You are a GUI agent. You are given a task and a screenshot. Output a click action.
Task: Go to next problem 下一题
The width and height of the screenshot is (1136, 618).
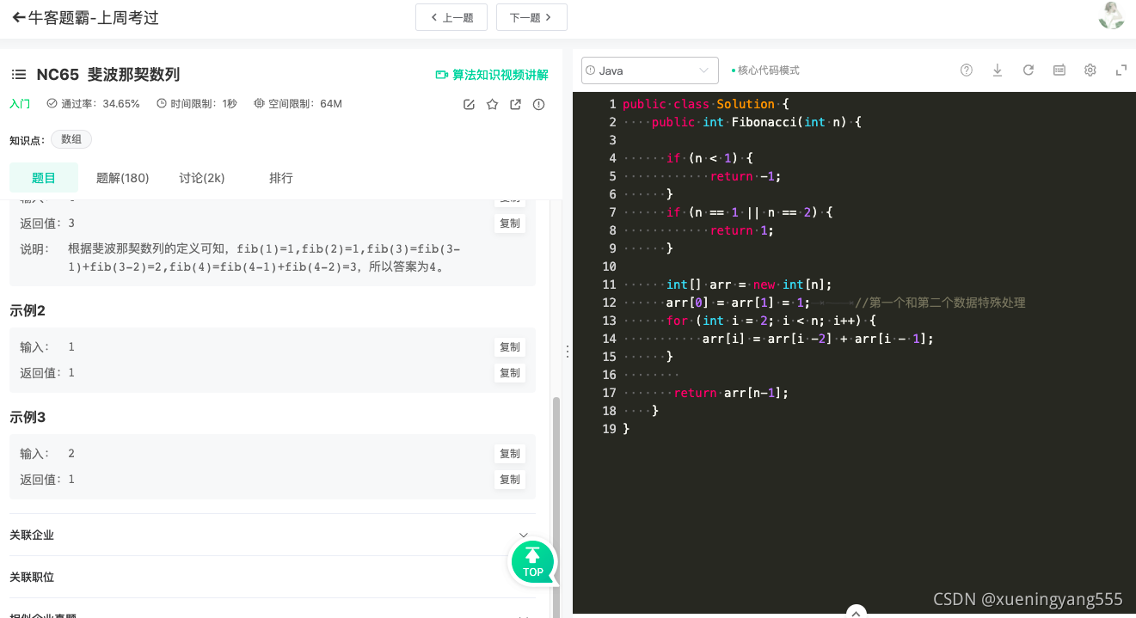pos(531,17)
